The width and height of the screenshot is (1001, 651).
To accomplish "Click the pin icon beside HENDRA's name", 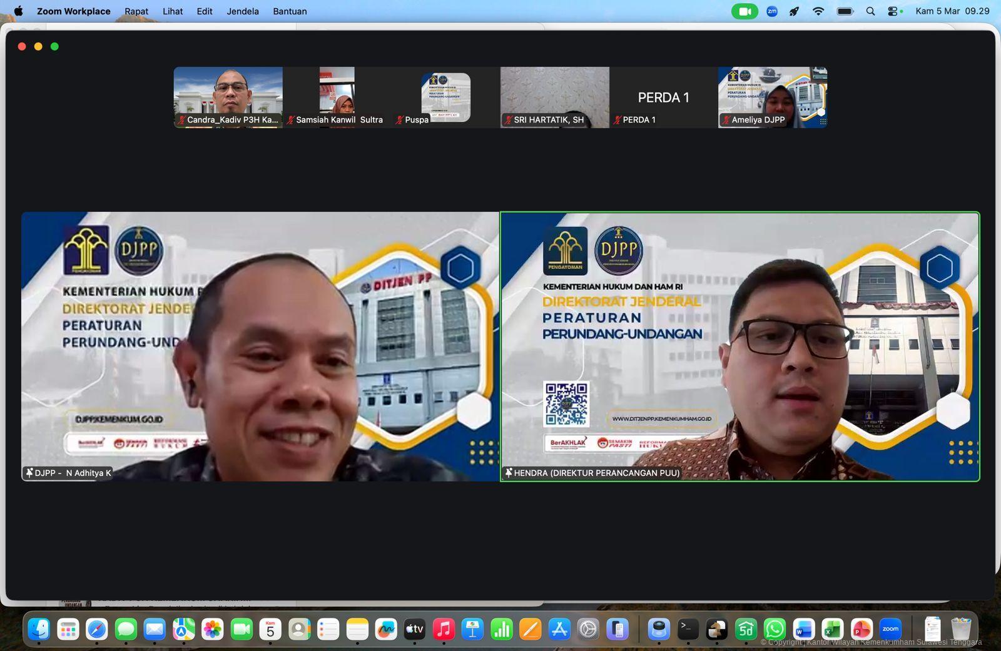I will pyautogui.click(x=509, y=473).
